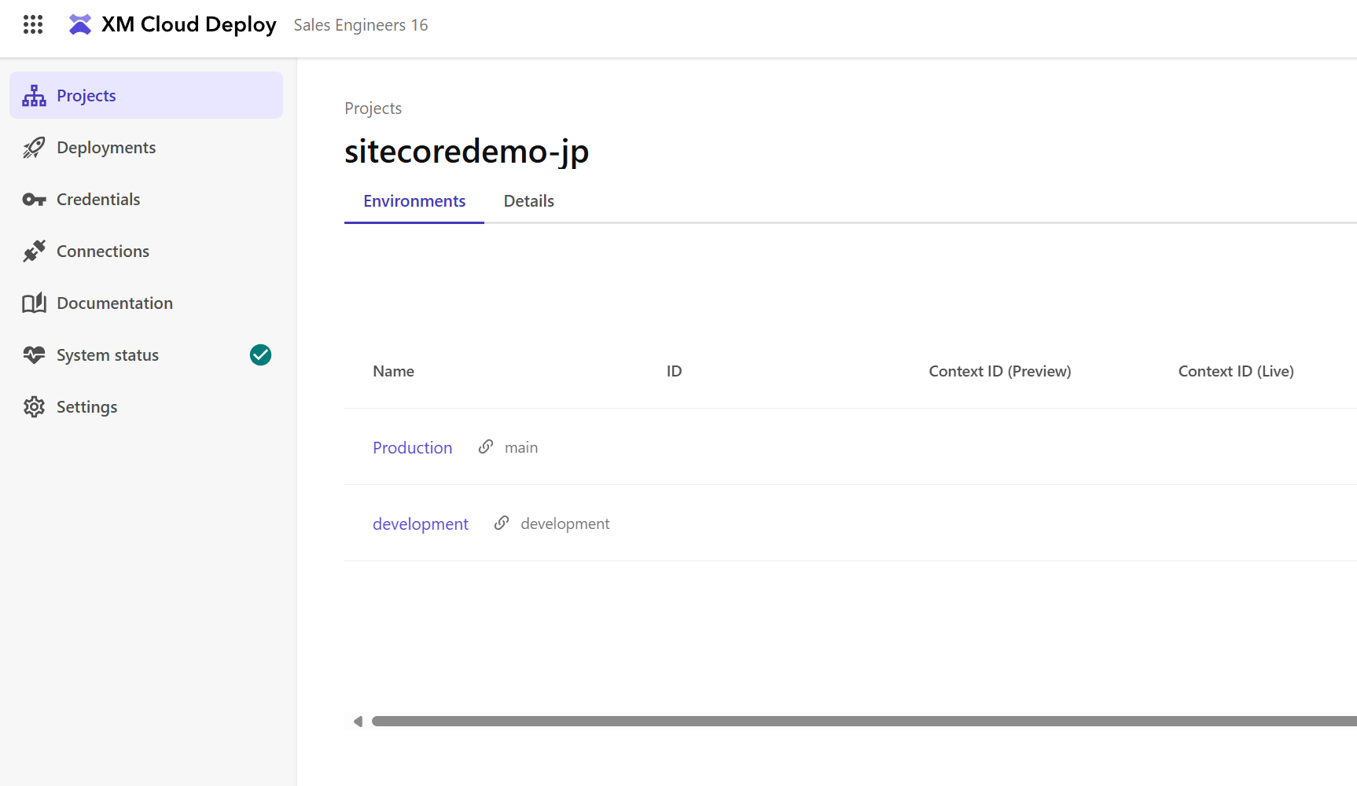This screenshot has height=786, width=1357.
Task: Click the Credentials key icon
Action: [34, 200]
